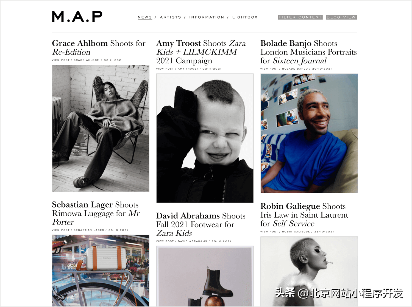Screen dimensions: 412x307
Task: Click View Post under Grace Ahlbom headline
Action: click(x=61, y=60)
